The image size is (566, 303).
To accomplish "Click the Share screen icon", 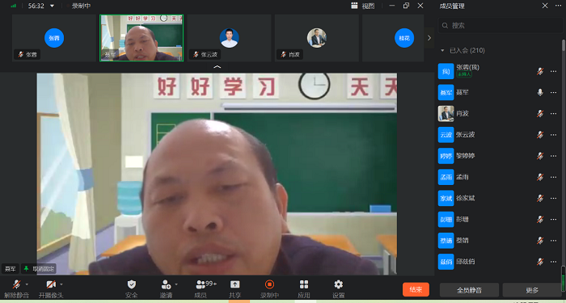I will pos(235,284).
